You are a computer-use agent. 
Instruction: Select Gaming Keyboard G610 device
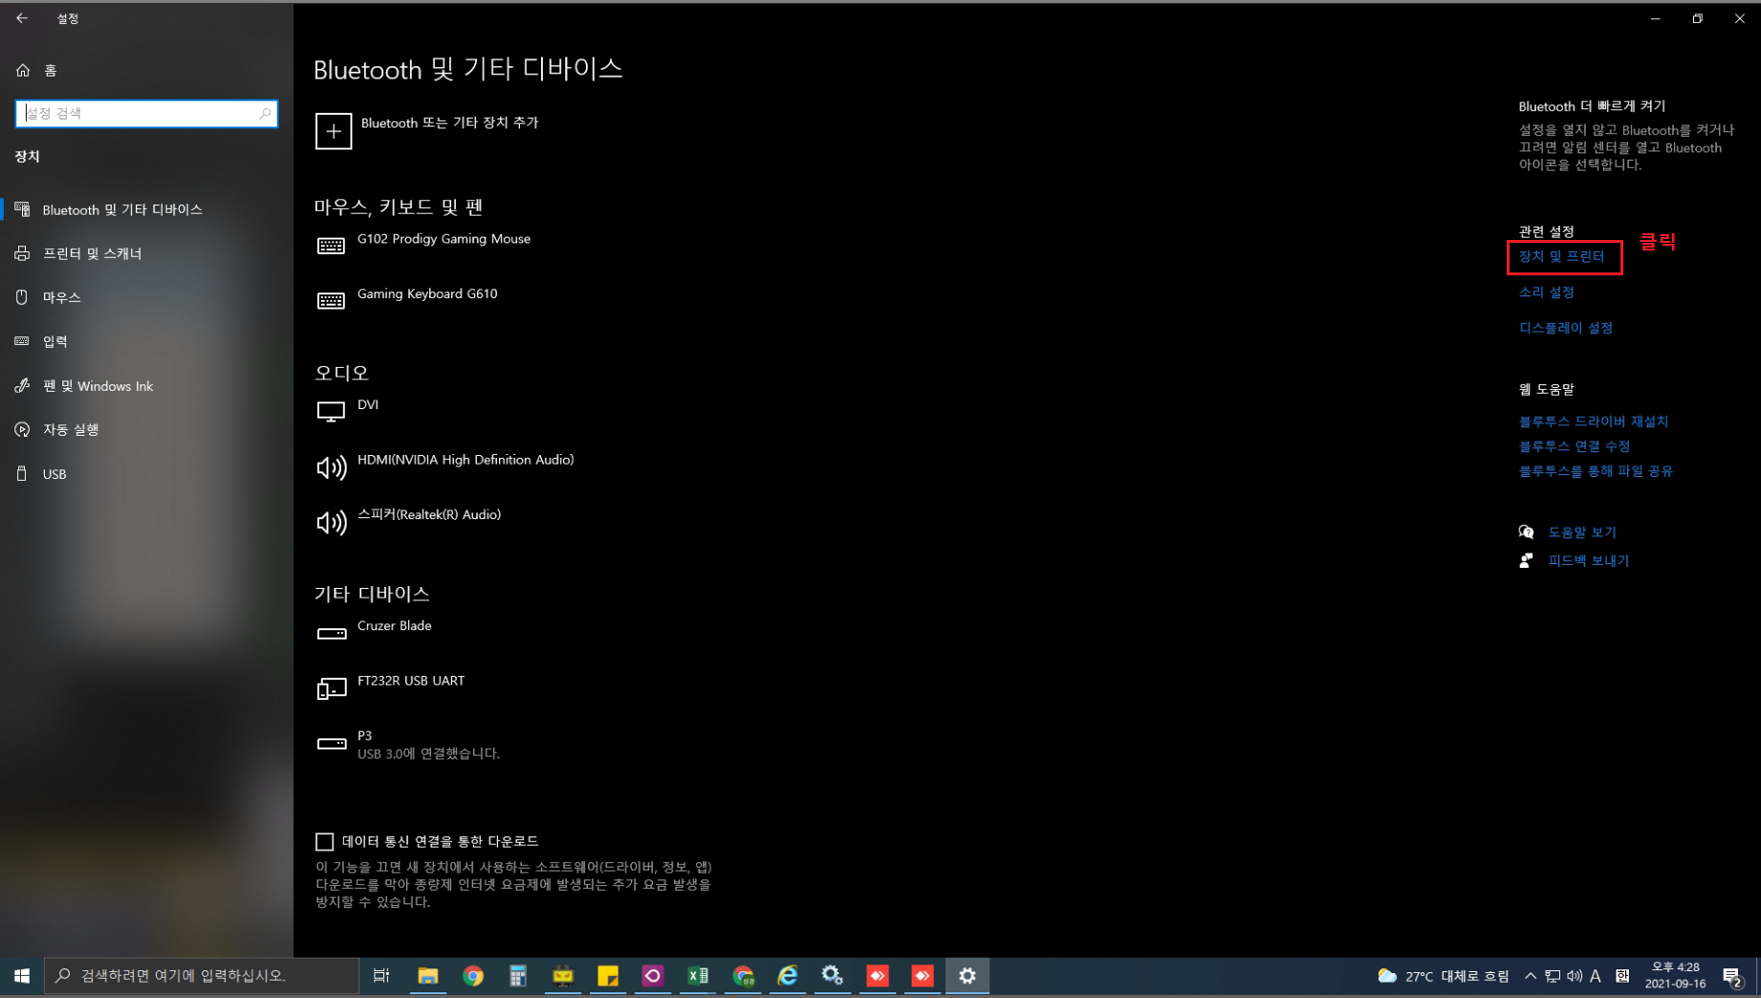[427, 293]
